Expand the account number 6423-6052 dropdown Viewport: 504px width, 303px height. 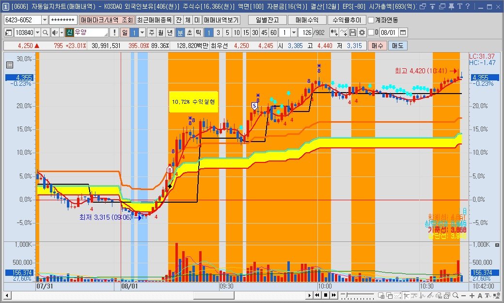click(x=45, y=20)
